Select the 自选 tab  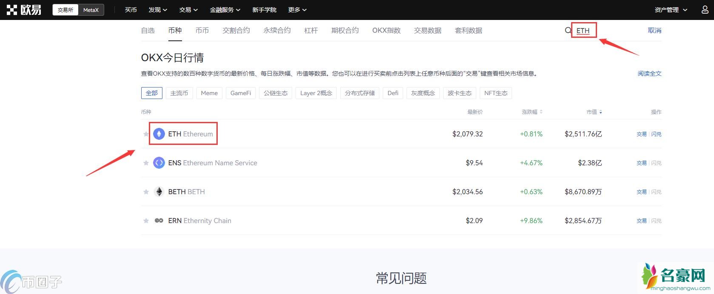[148, 31]
